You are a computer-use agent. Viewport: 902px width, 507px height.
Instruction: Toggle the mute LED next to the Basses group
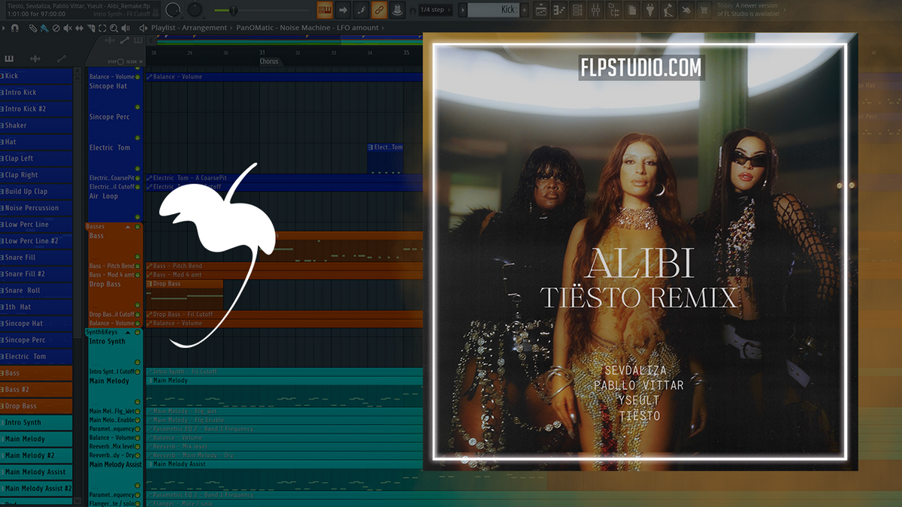(x=138, y=226)
